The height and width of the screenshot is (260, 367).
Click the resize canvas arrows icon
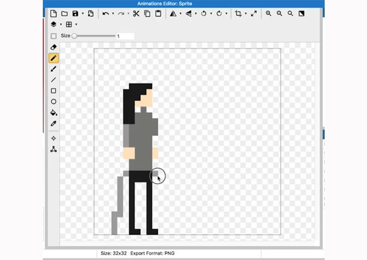253,13
